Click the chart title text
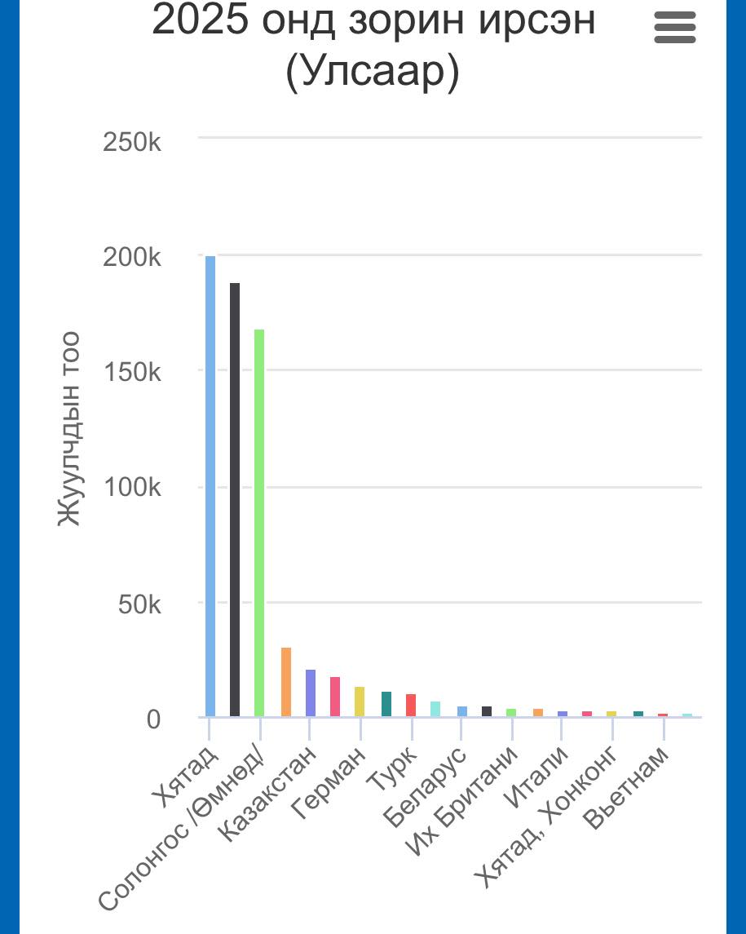This screenshot has width=746, height=934. pyautogui.click(x=373, y=45)
